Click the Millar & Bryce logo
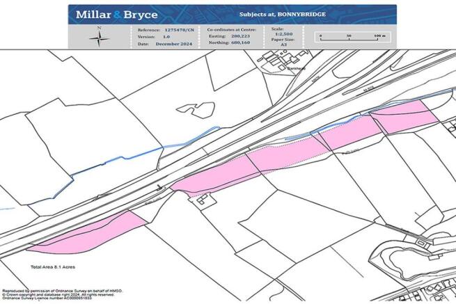The width and height of the screenshot is (456, 304). [116, 15]
